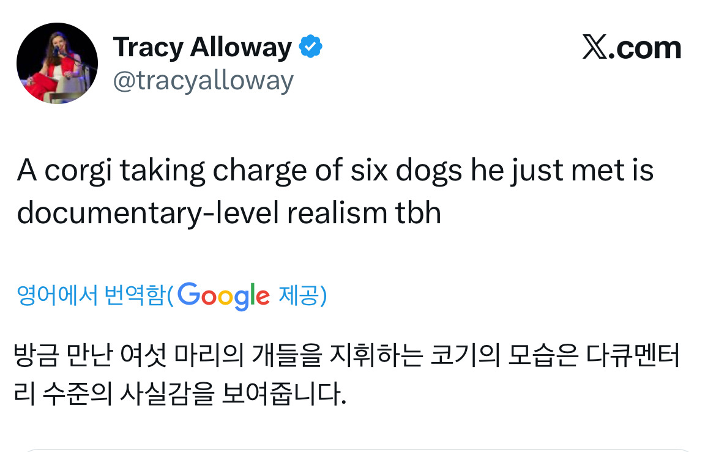716x452 pixels.
Task: Click the word "corgi" in the tweet
Action: [78, 171]
